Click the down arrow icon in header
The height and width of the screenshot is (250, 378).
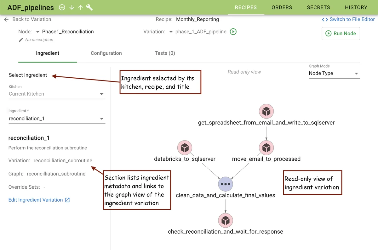point(72,7)
